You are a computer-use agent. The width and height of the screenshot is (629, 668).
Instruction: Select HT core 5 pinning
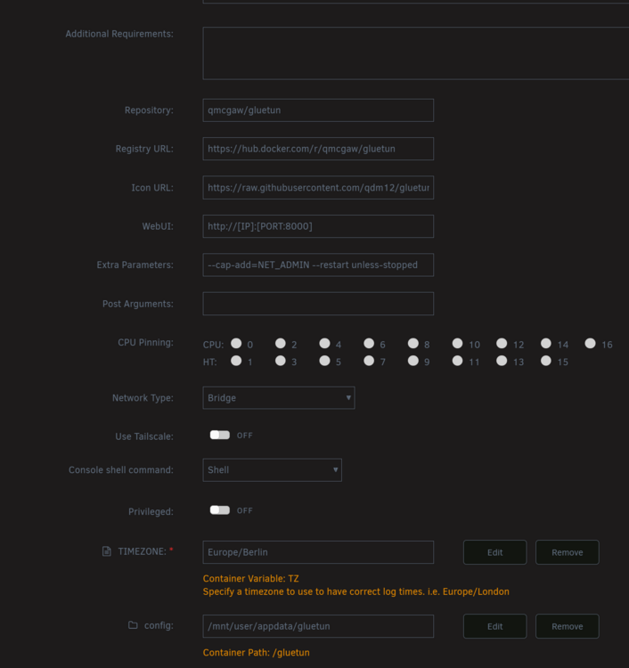point(324,361)
